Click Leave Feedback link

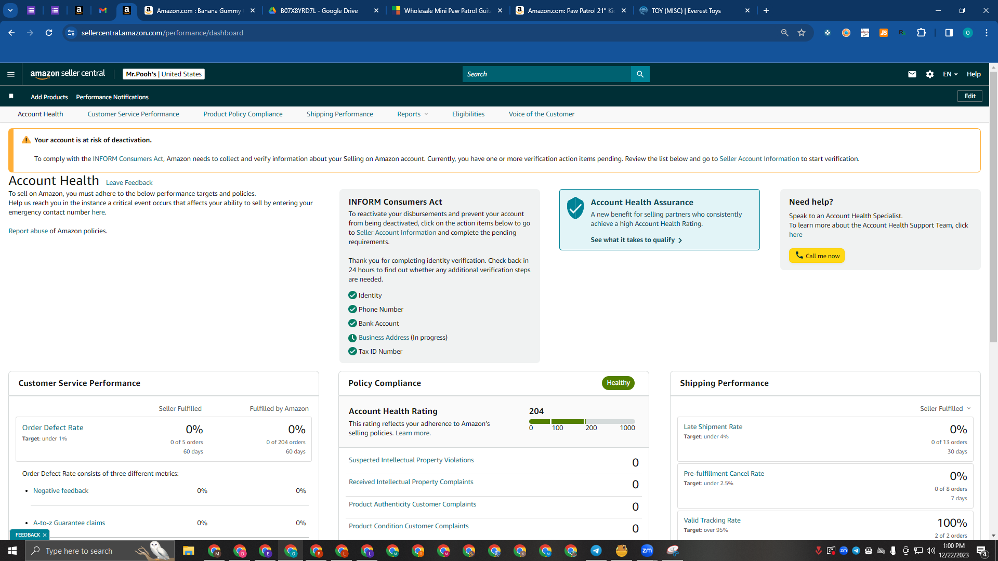(129, 183)
